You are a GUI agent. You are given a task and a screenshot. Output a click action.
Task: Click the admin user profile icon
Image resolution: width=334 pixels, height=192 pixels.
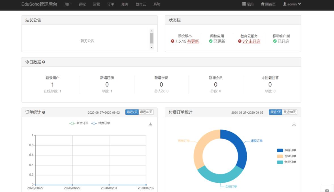click(285, 4)
